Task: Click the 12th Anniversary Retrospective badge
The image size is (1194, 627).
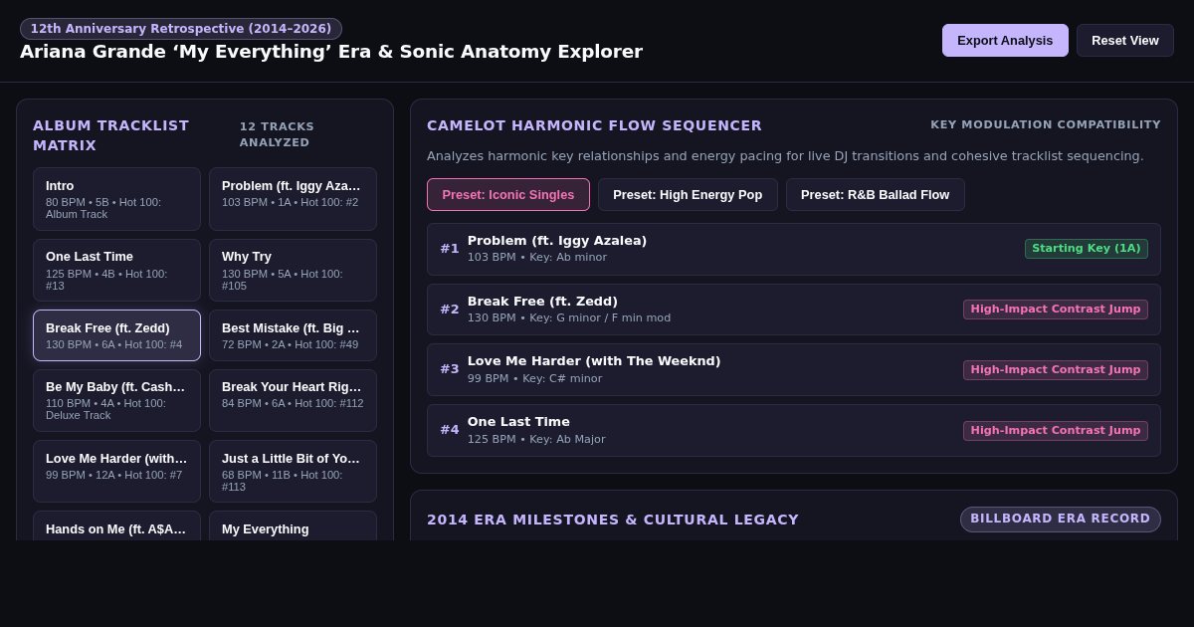Action: (x=181, y=29)
